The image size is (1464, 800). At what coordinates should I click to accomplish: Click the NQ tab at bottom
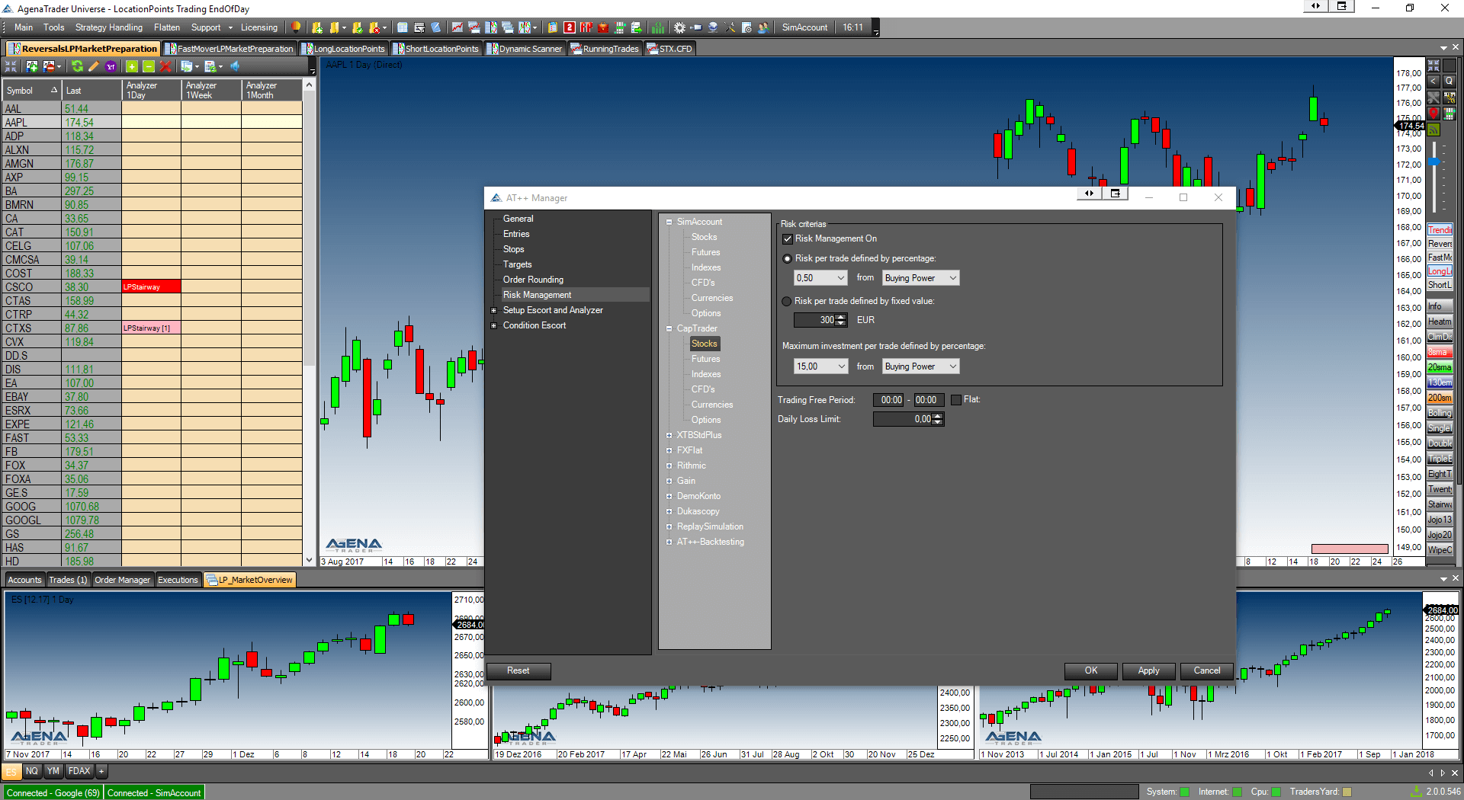coord(31,771)
